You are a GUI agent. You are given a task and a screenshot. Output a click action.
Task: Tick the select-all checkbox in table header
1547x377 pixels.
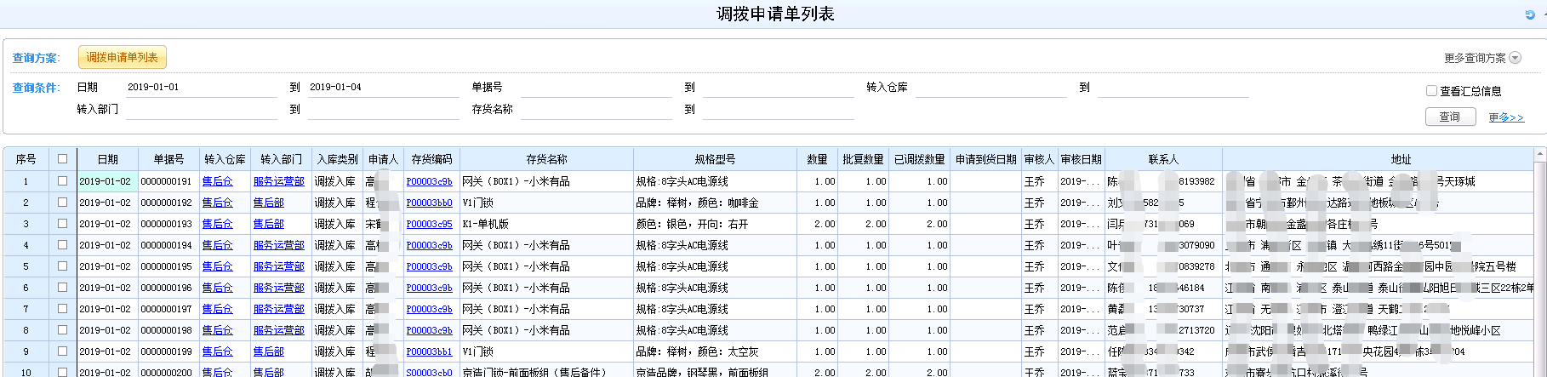[62, 159]
